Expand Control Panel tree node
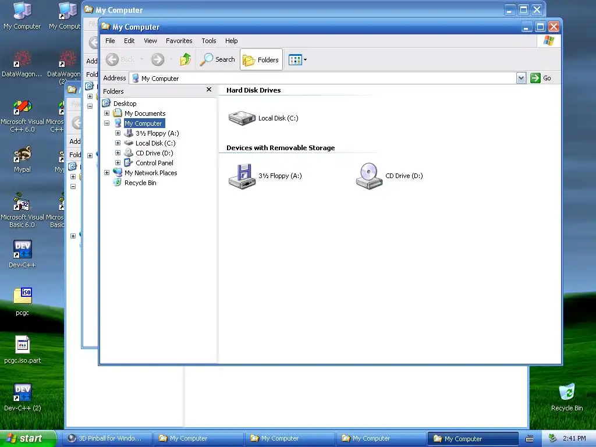The image size is (596, 447). coord(118,163)
